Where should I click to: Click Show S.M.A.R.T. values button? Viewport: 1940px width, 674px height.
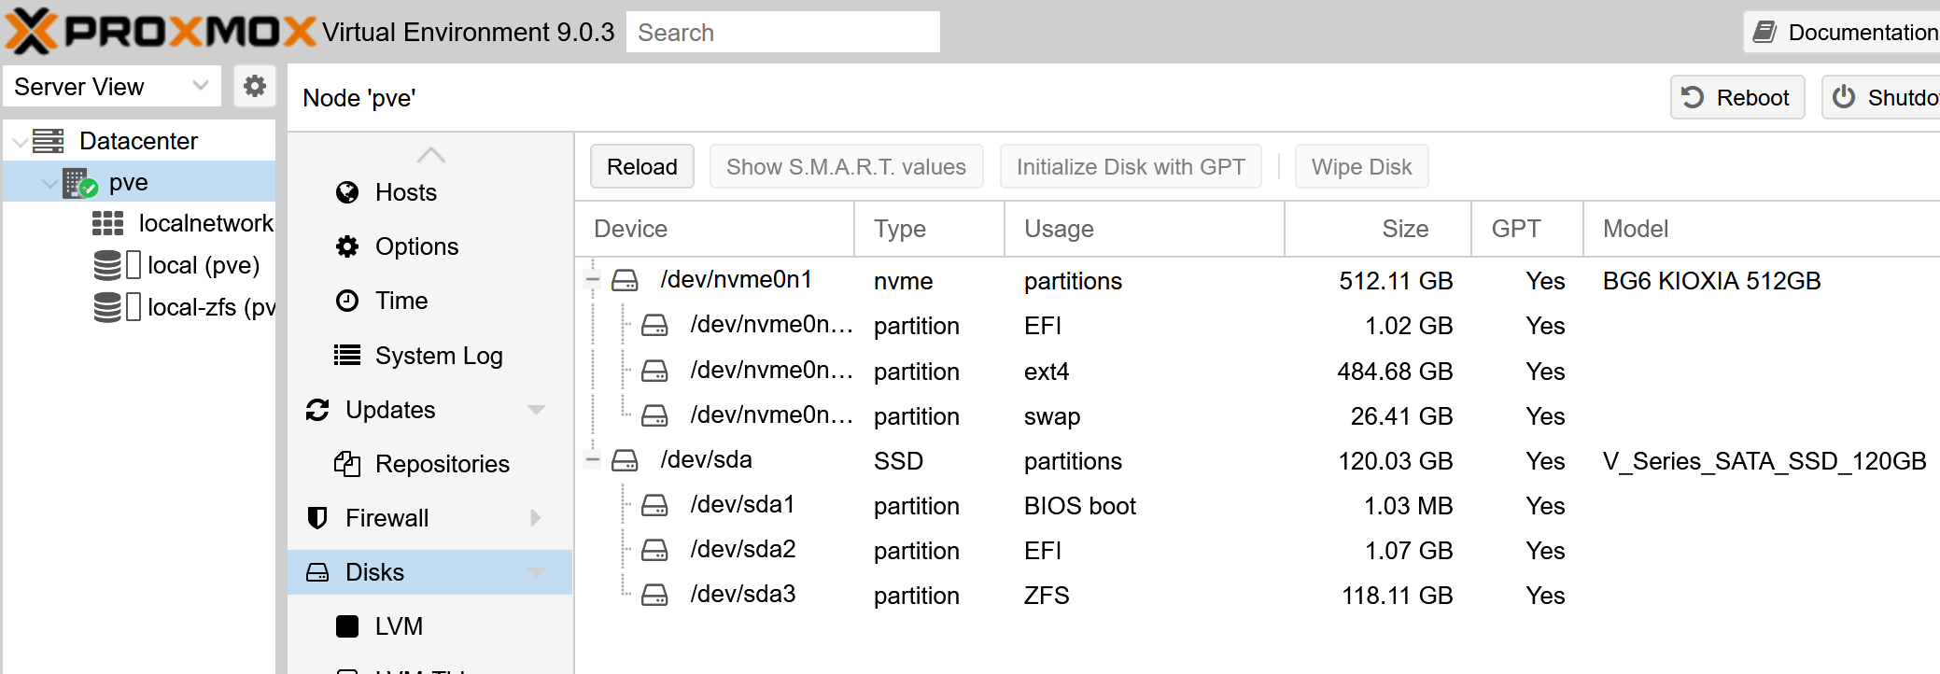(x=846, y=166)
